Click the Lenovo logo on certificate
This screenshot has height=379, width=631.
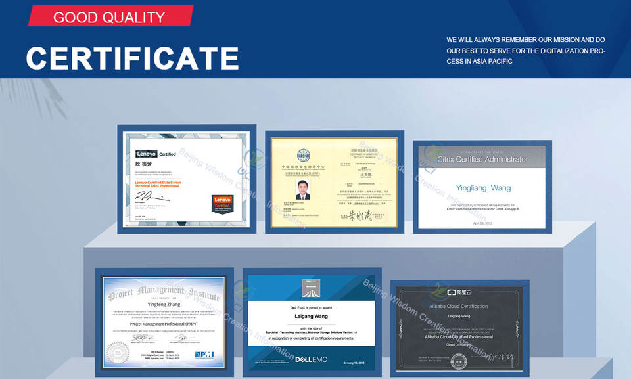click(x=146, y=154)
